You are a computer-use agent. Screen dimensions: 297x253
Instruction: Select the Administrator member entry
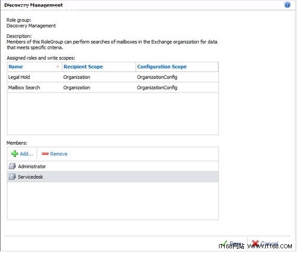[x=113, y=166]
